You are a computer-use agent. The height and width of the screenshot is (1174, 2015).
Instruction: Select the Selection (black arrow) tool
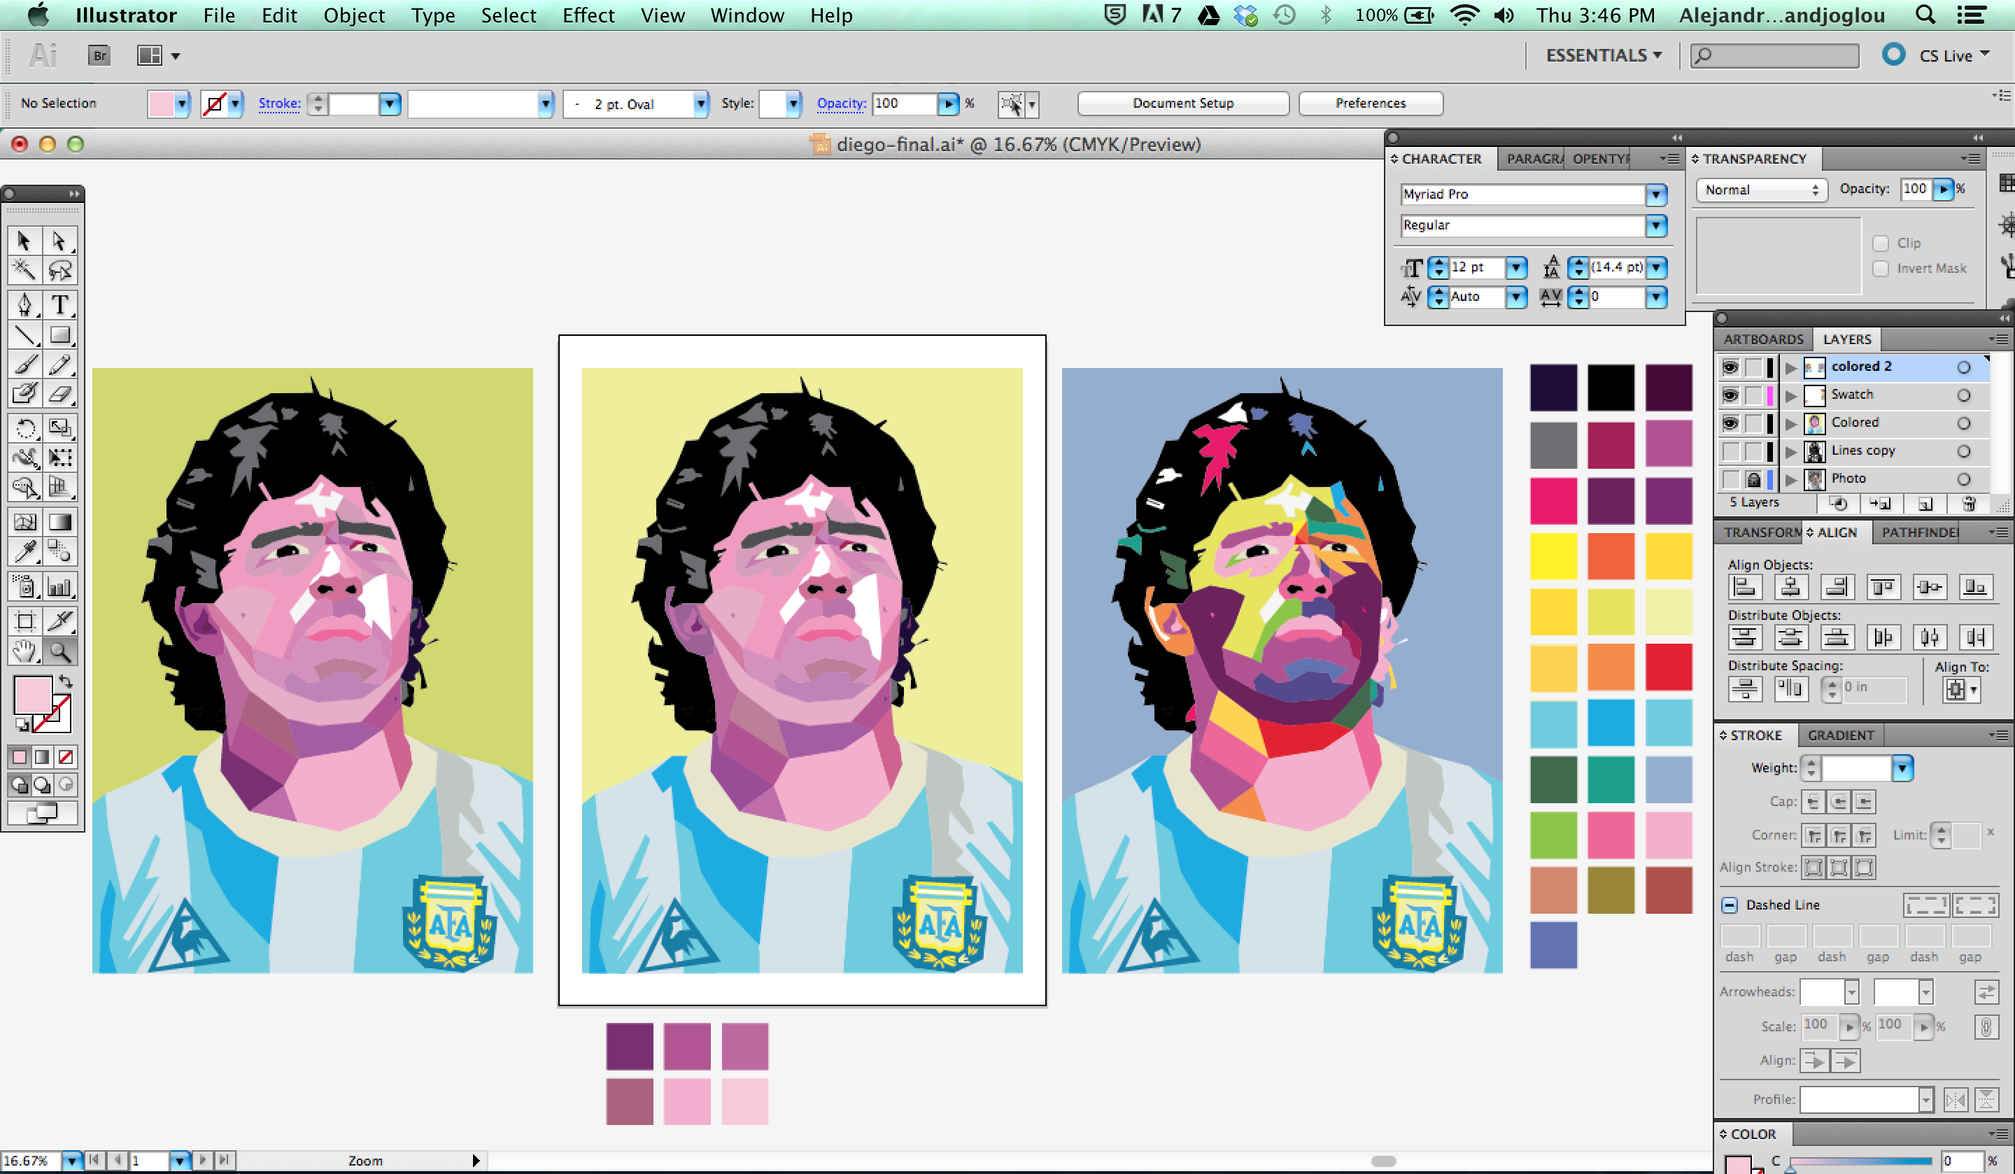point(24,240)
